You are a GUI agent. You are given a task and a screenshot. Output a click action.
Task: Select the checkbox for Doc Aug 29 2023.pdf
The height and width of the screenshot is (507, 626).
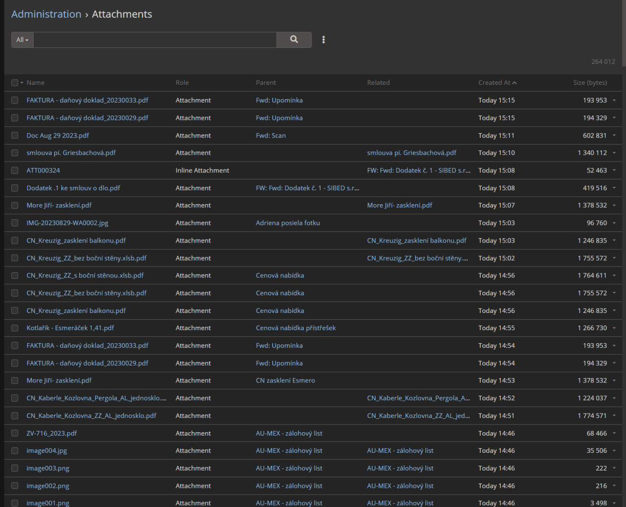(15, 136)
